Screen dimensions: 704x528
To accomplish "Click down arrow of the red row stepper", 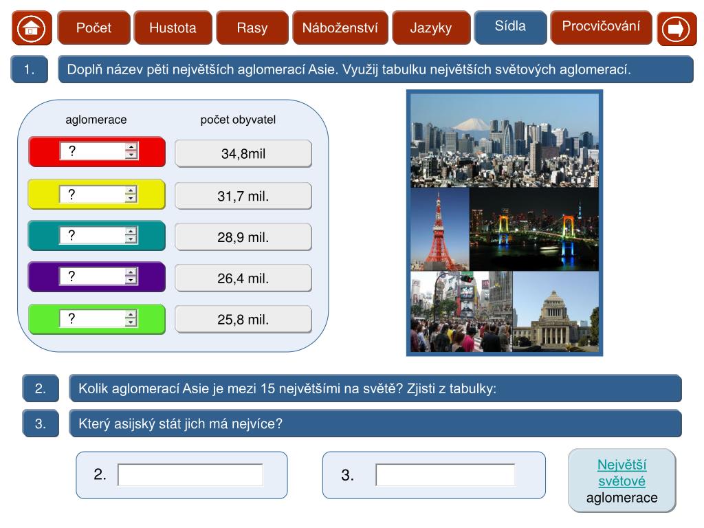I will tap(131, 155).
